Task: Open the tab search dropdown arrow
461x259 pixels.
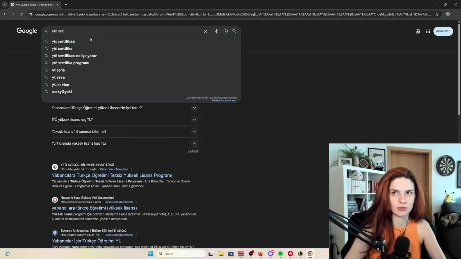Action: [4, 5]
